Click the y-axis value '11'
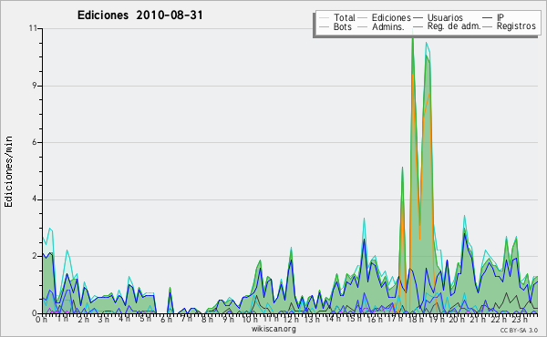547x337 pixels. (33, 28)
